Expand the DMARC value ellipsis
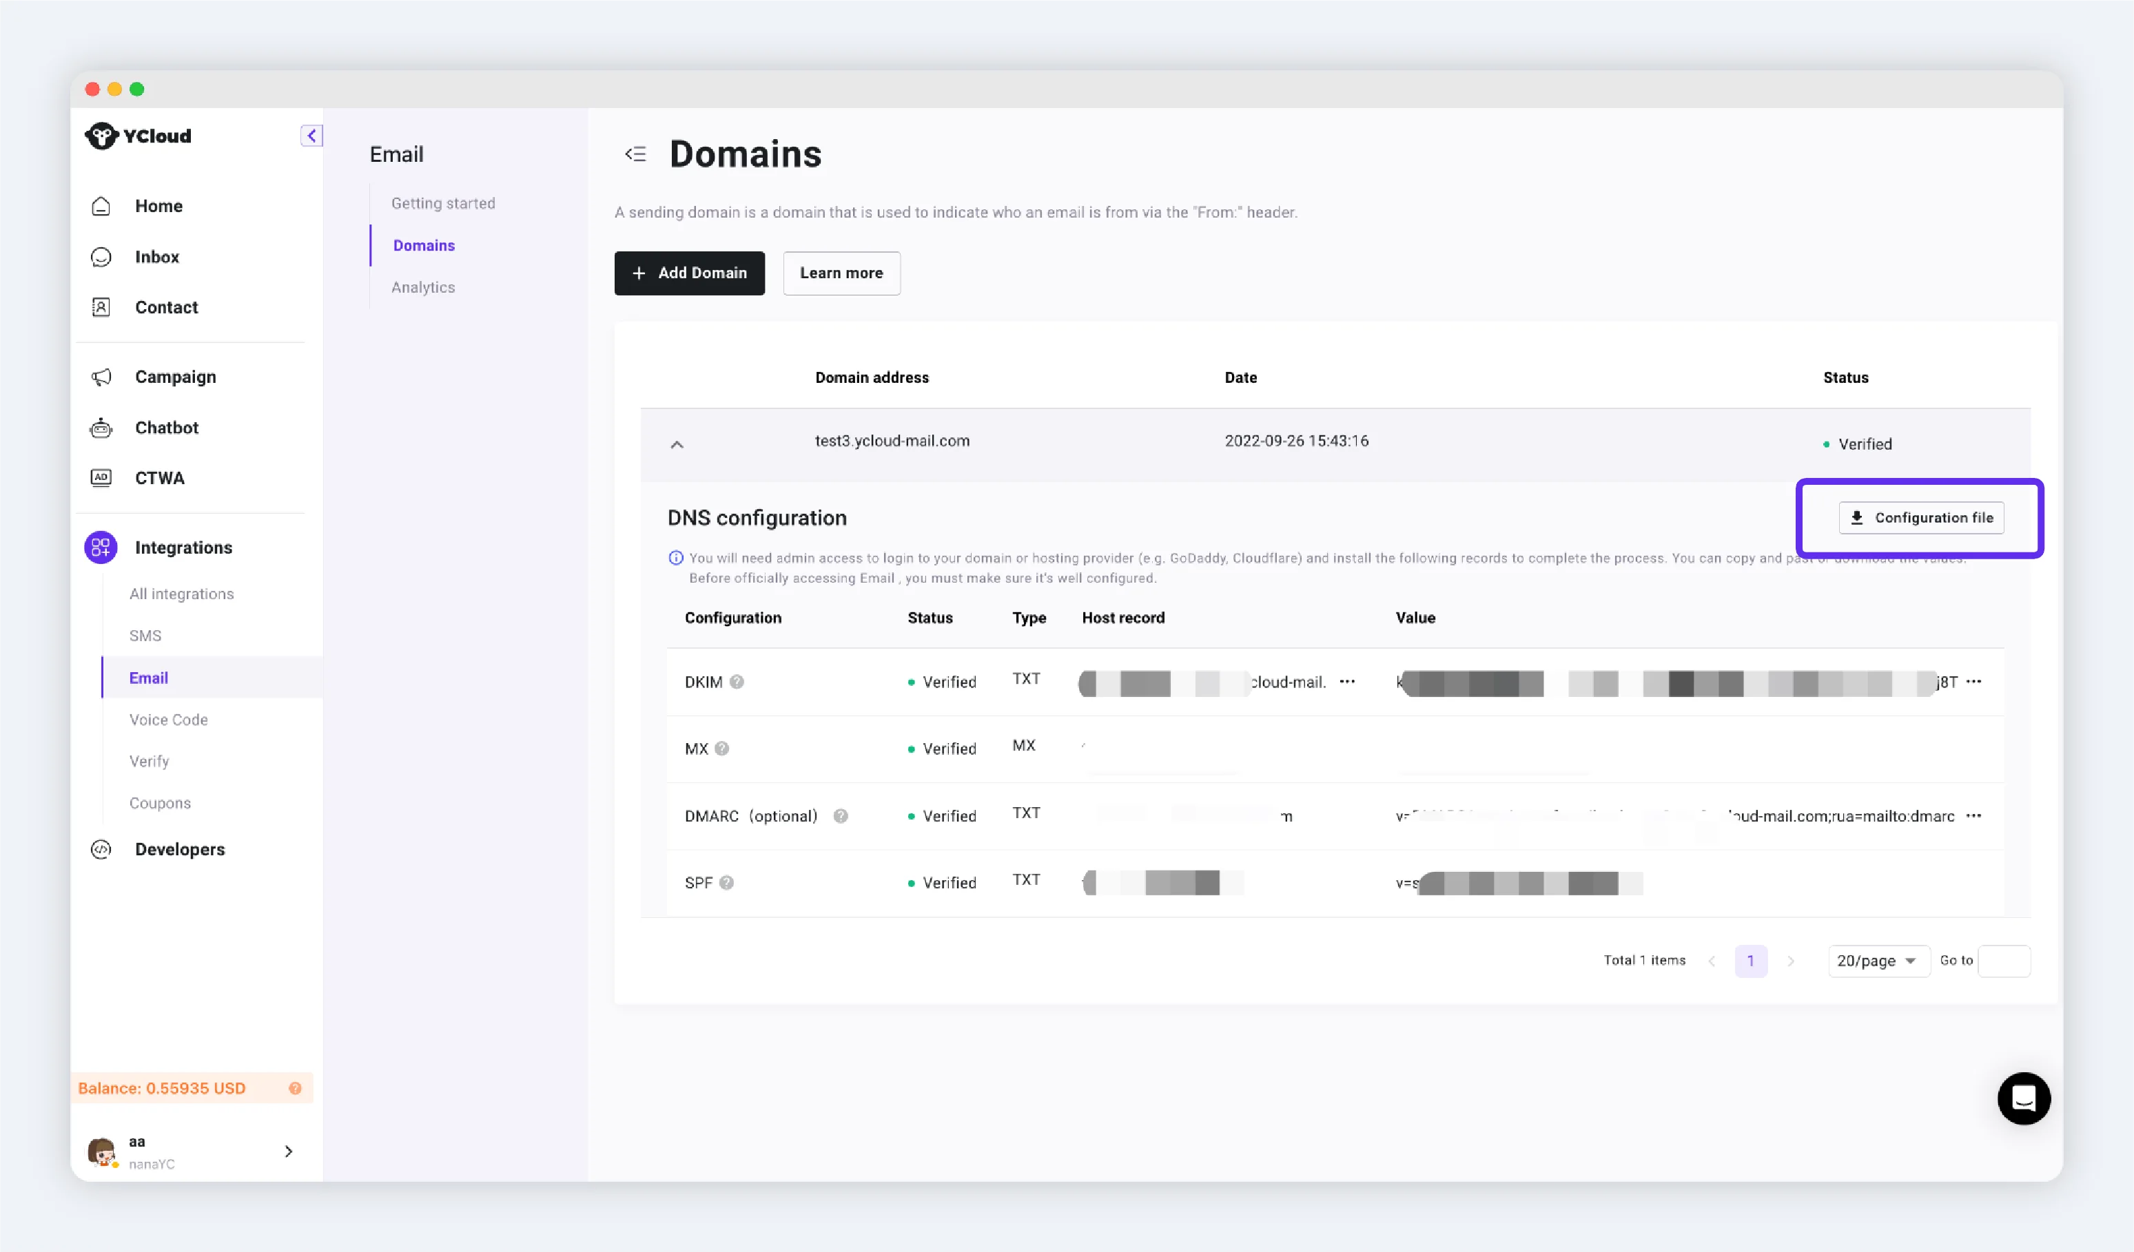 pos(1973,815)
